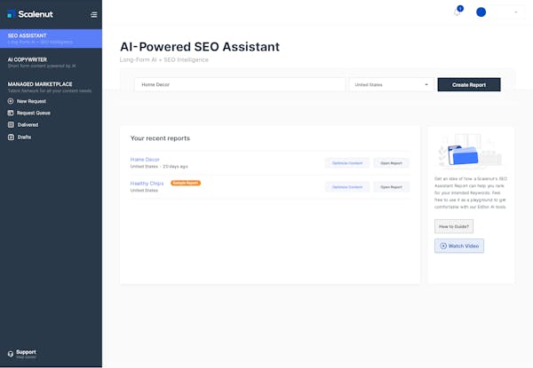Select the 'Your recent reports' heading
The height and width of the screenshot is (368, 533).
click(x=160, y=138)
